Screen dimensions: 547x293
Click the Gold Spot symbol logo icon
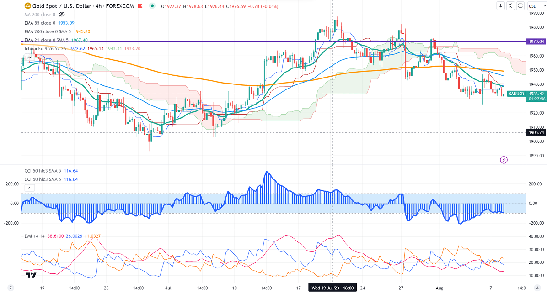coord(27,6)
